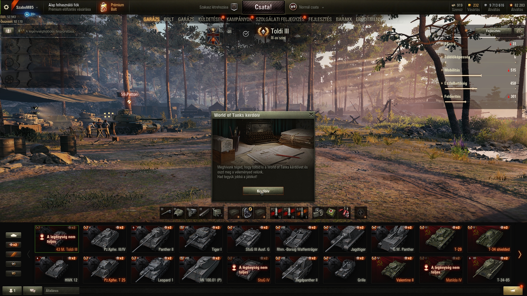527x296 pixels.
Task: Select the repair kit consumable slot
Action: 318,213
